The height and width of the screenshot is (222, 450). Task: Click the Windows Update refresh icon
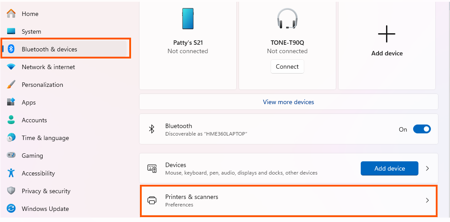(x=12, y=209)
